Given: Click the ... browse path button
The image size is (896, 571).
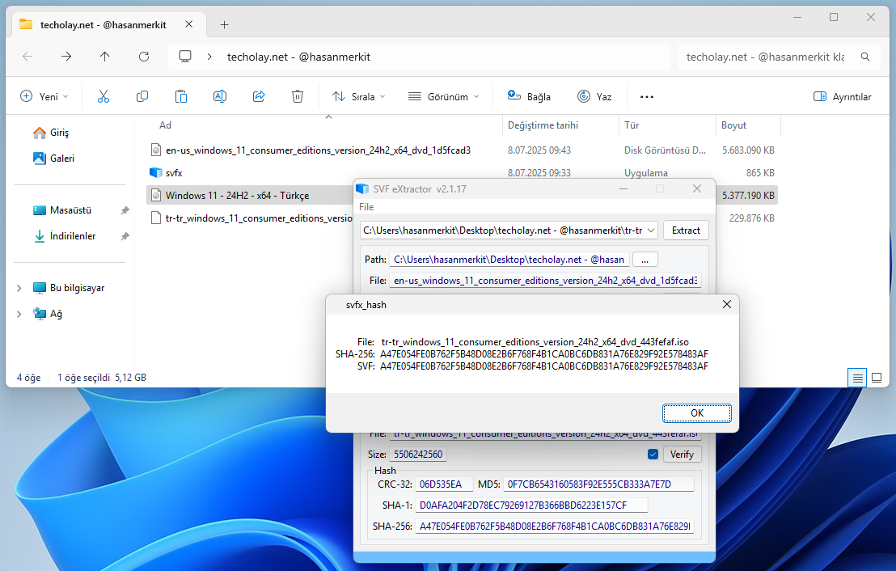Looking at the screenshot, I should [645, 260].
